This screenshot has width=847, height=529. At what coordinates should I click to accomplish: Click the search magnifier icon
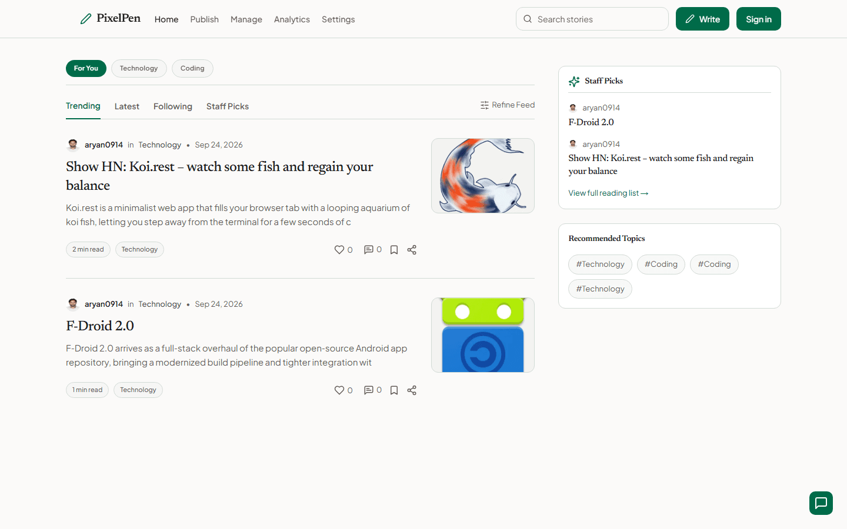pos(528,19)
